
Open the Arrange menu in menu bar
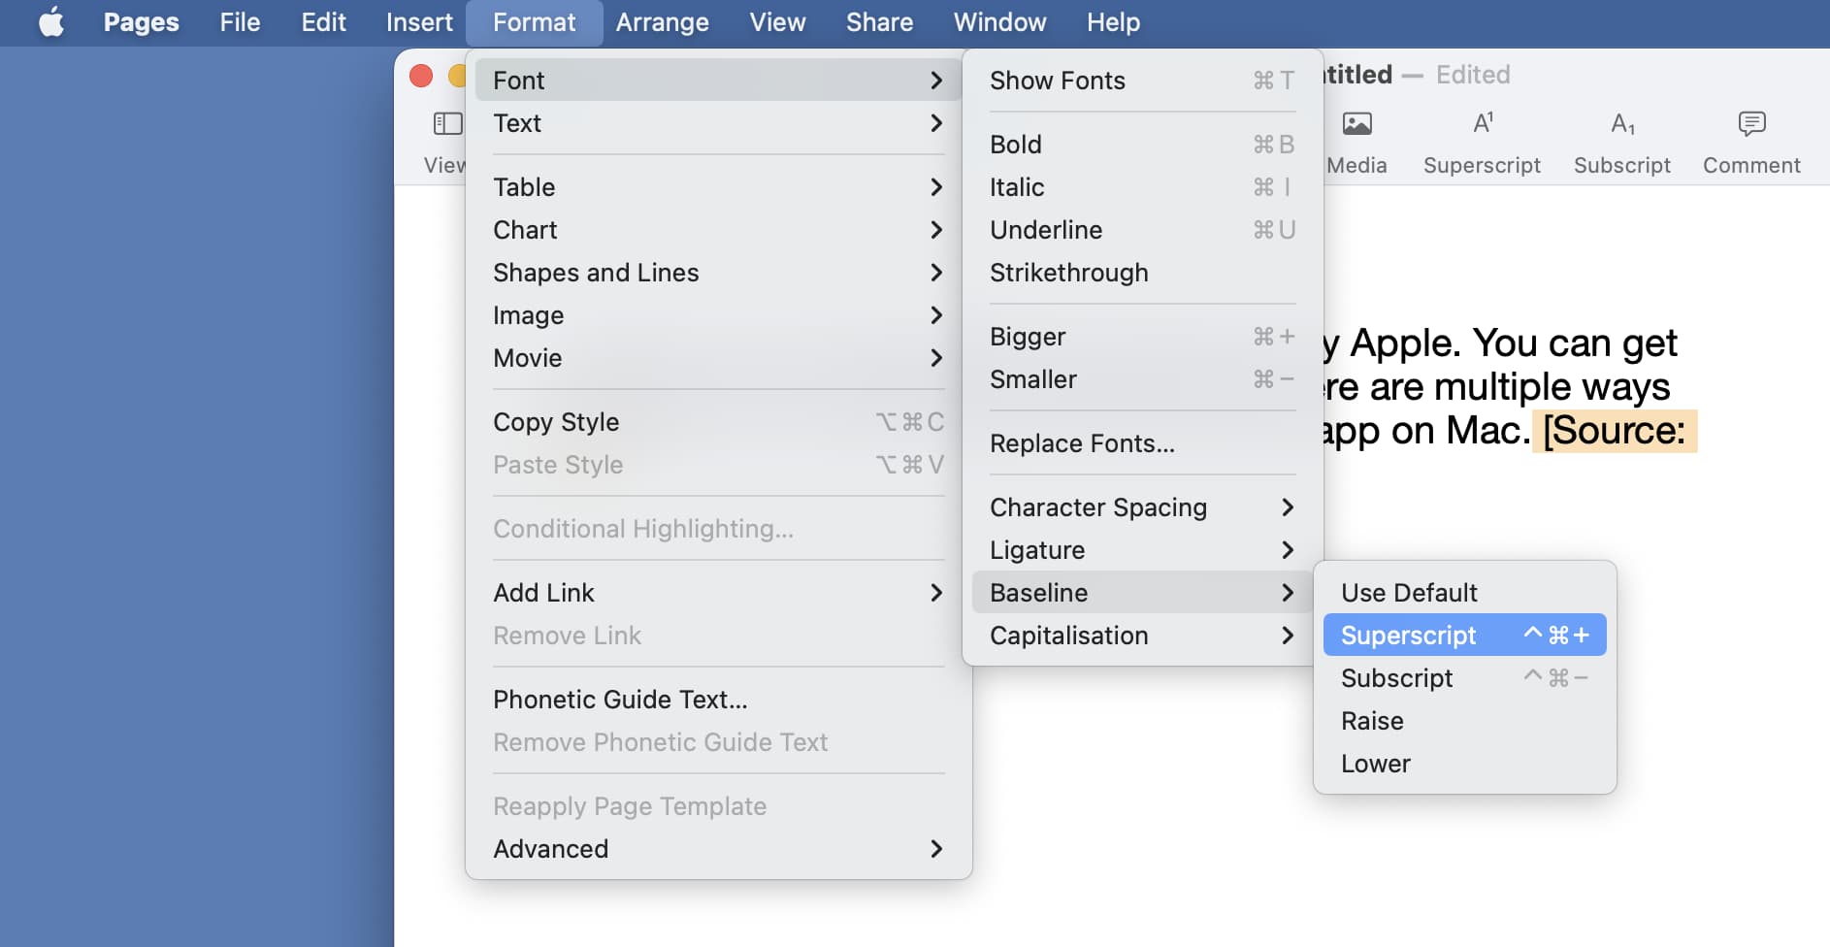(662, 22)
